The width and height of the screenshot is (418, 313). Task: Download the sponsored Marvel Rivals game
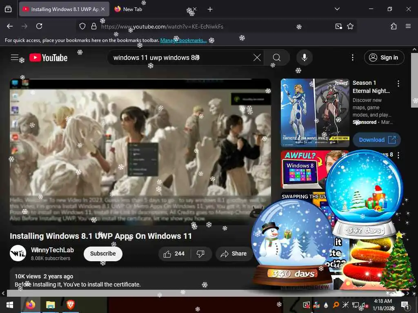377,140
